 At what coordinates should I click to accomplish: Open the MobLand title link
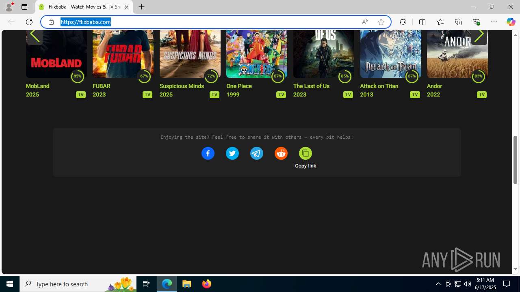click(37, 86)
